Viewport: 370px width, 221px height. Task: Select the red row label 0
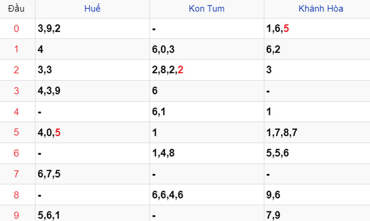pos(16,29)
